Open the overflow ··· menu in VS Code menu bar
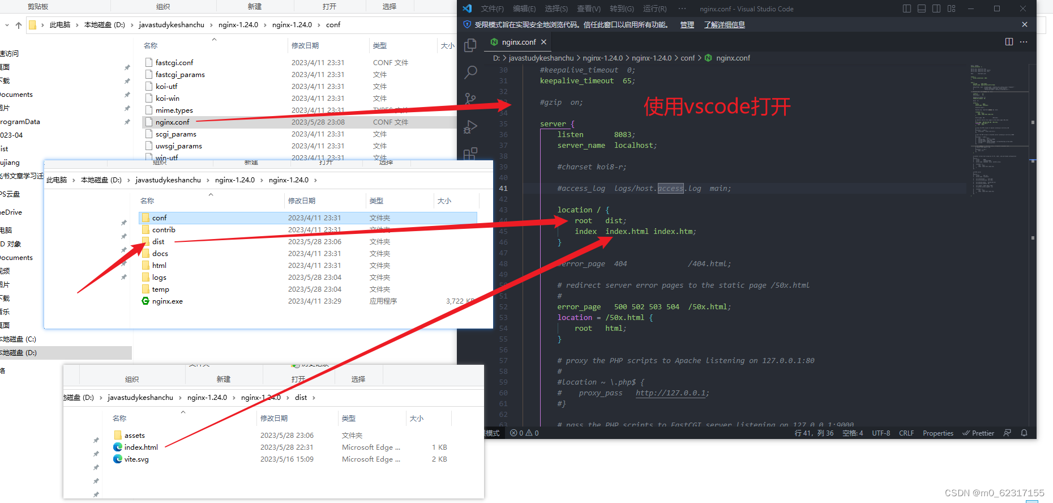This screenshot has height=503, width=1053. click(x=682, y=8)
